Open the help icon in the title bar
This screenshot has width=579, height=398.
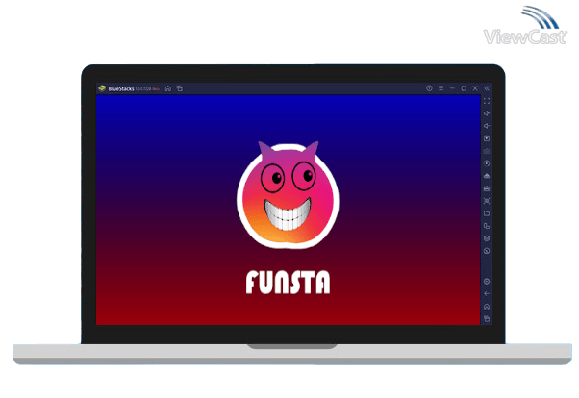[429, 88]
